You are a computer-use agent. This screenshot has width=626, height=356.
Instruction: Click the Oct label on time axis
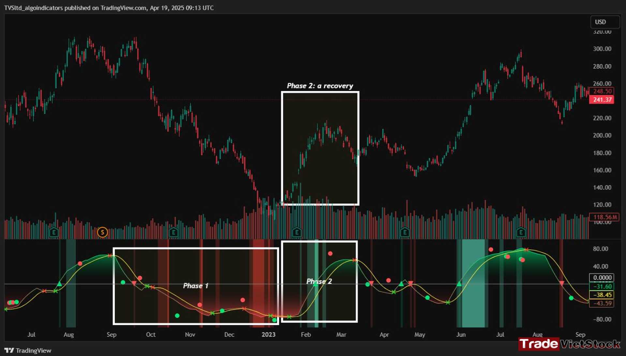(x=151, y=335)
